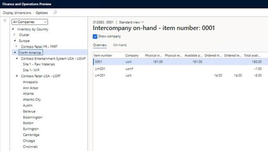Image resolution: width=268 pixels, height=151 pixels.
Task: Click -1.00 total available cell
Action: tap(258, 69)
